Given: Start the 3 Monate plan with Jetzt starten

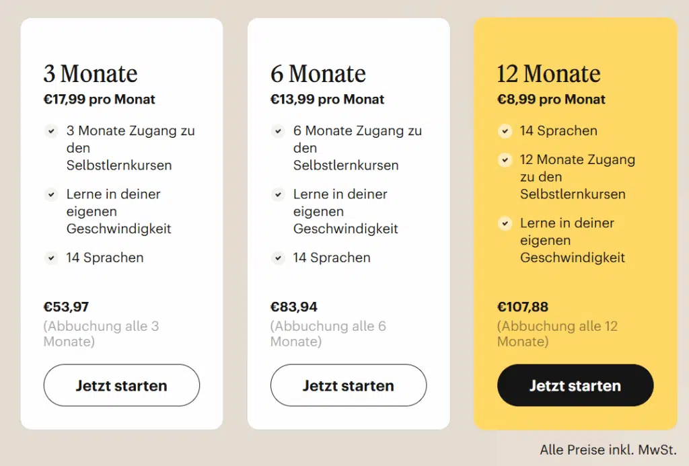Looking at the screenshot, I should pos(122,385).
